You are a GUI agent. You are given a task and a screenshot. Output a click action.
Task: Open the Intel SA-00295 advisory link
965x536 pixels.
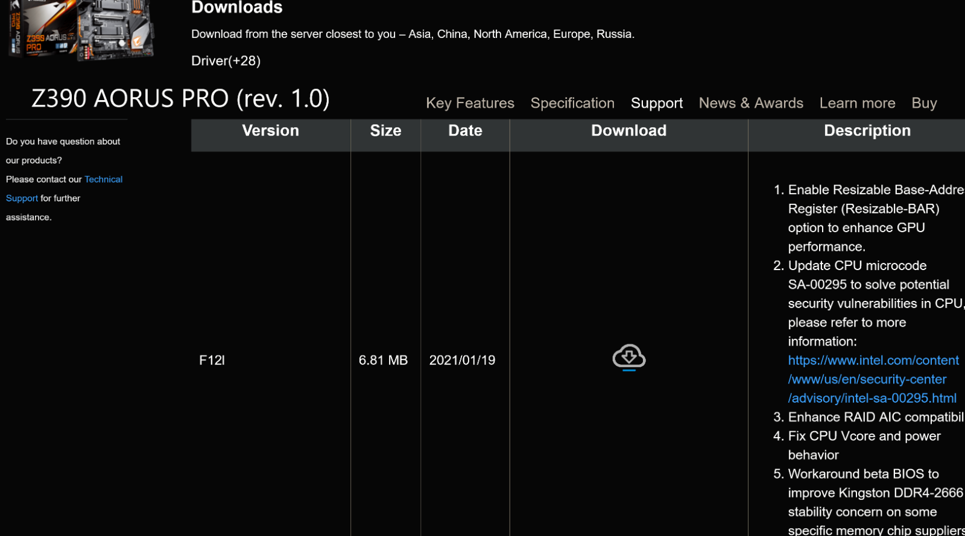[x=873, y=379]
